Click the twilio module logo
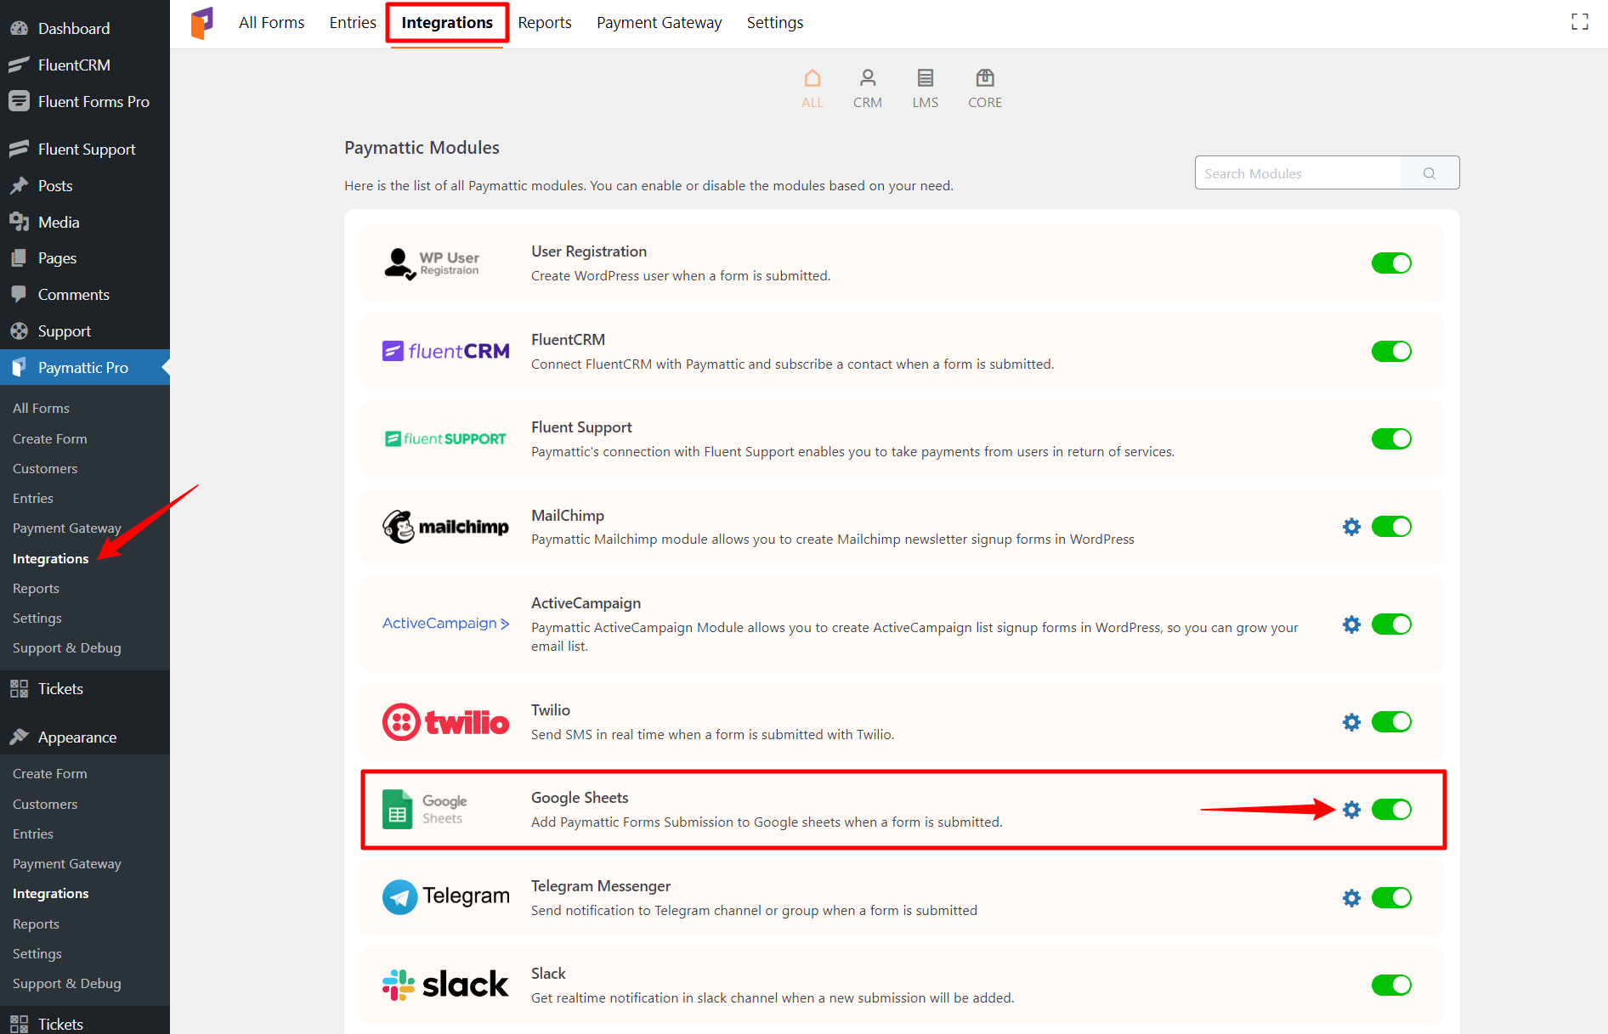The image size is (1608, 1034). click(x=445, y=722)
